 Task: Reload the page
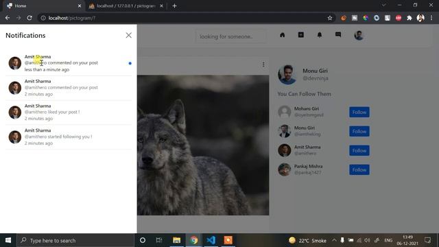click(x=29, y=18)
